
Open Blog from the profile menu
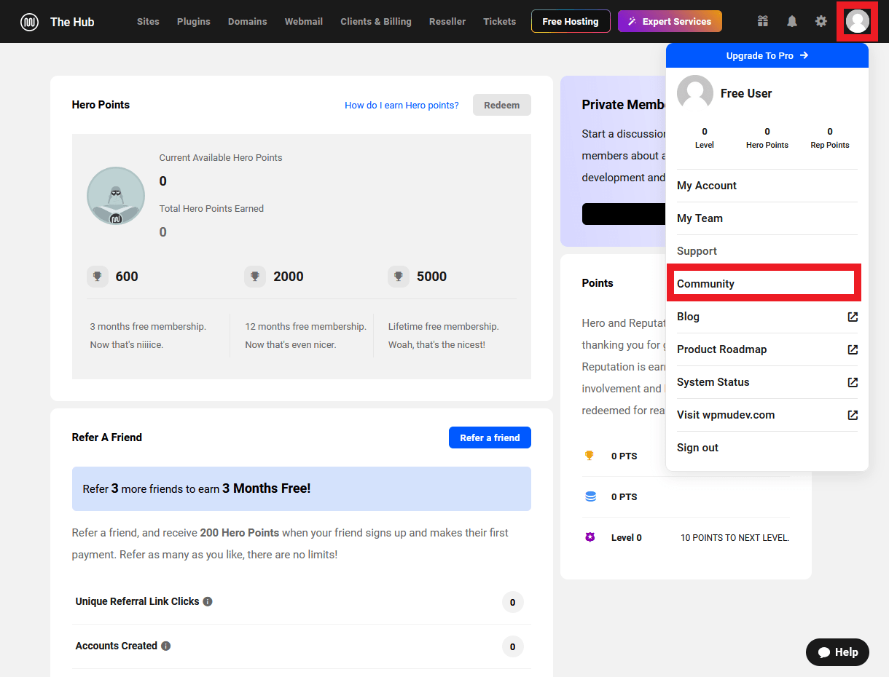[x=767, y=317]
